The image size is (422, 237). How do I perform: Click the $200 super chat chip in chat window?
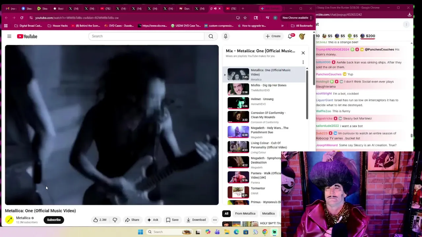point(368,36)
